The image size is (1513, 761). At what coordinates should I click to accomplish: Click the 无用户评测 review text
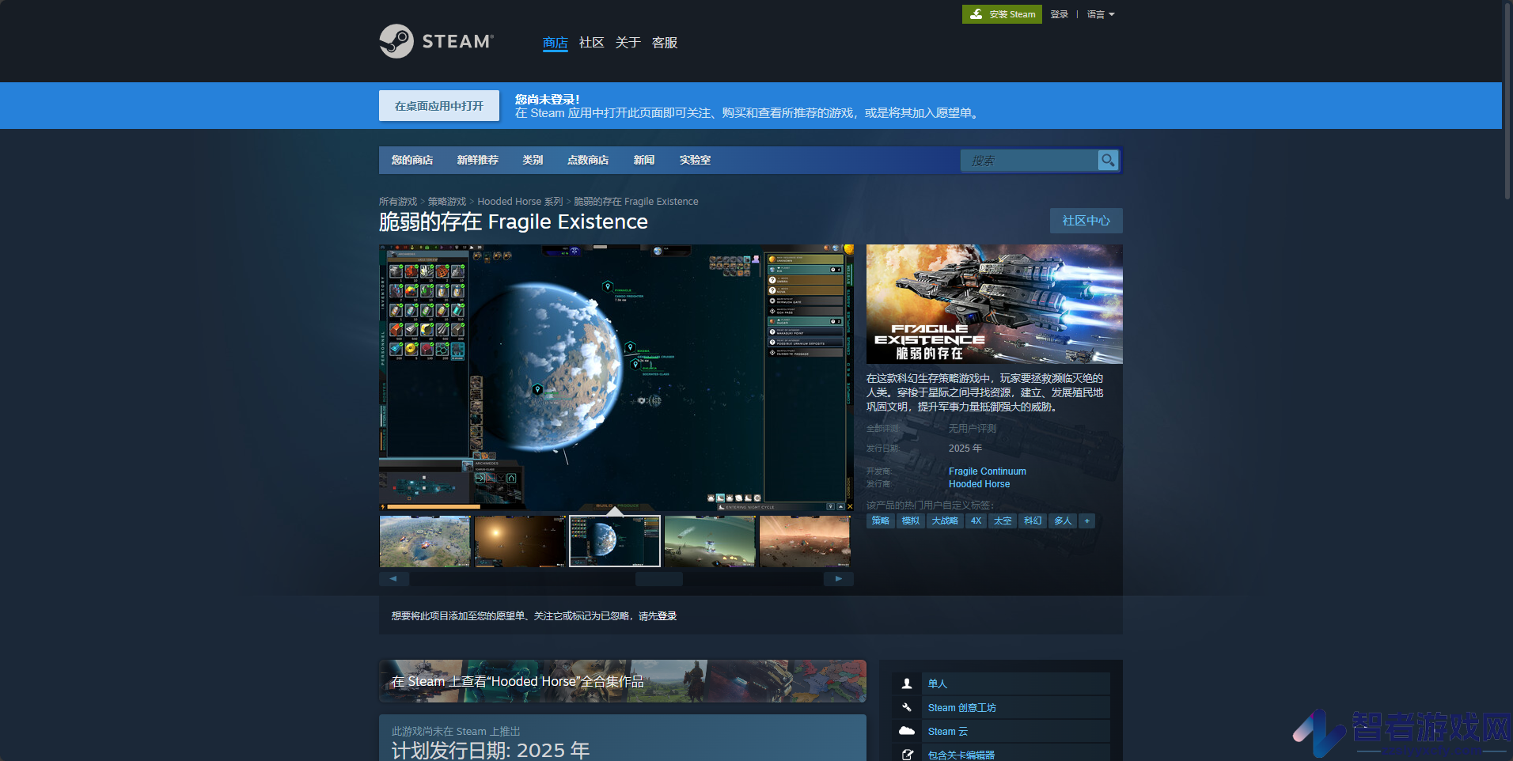pyautogui.click(x=973, y=429)
